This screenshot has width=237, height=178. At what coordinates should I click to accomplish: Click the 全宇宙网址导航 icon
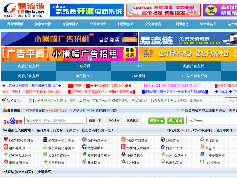coord(45,147)
